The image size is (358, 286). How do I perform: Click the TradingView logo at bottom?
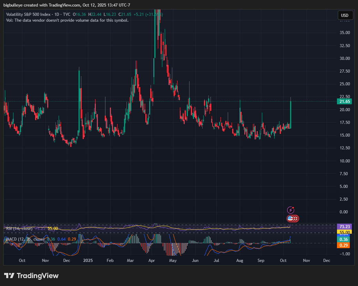point(31,276)
